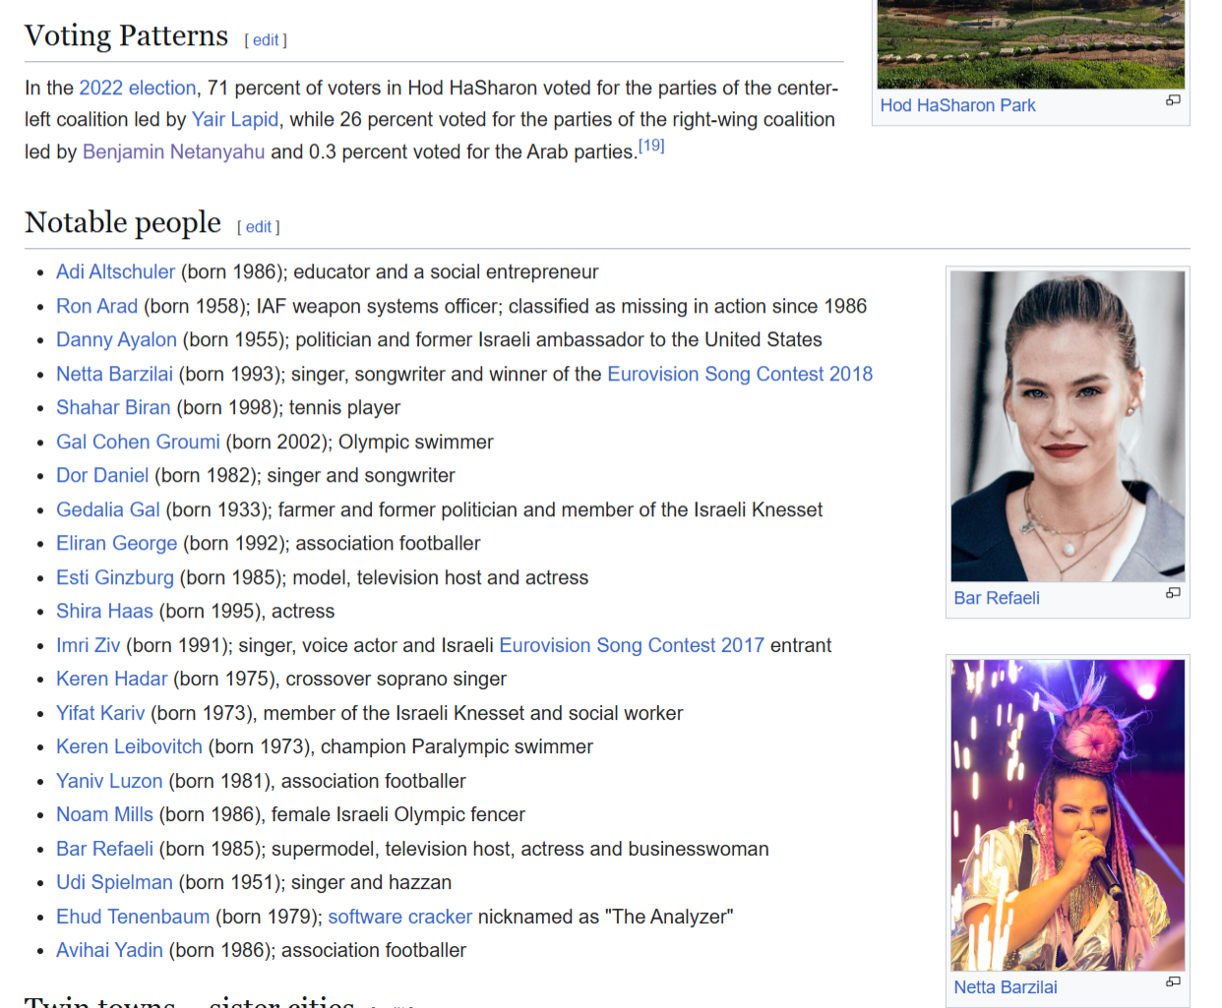Image resolution: width=1222 pixels, height=1008 pixels.
Task: Open Keren Hadar's article
Action: 111,679
